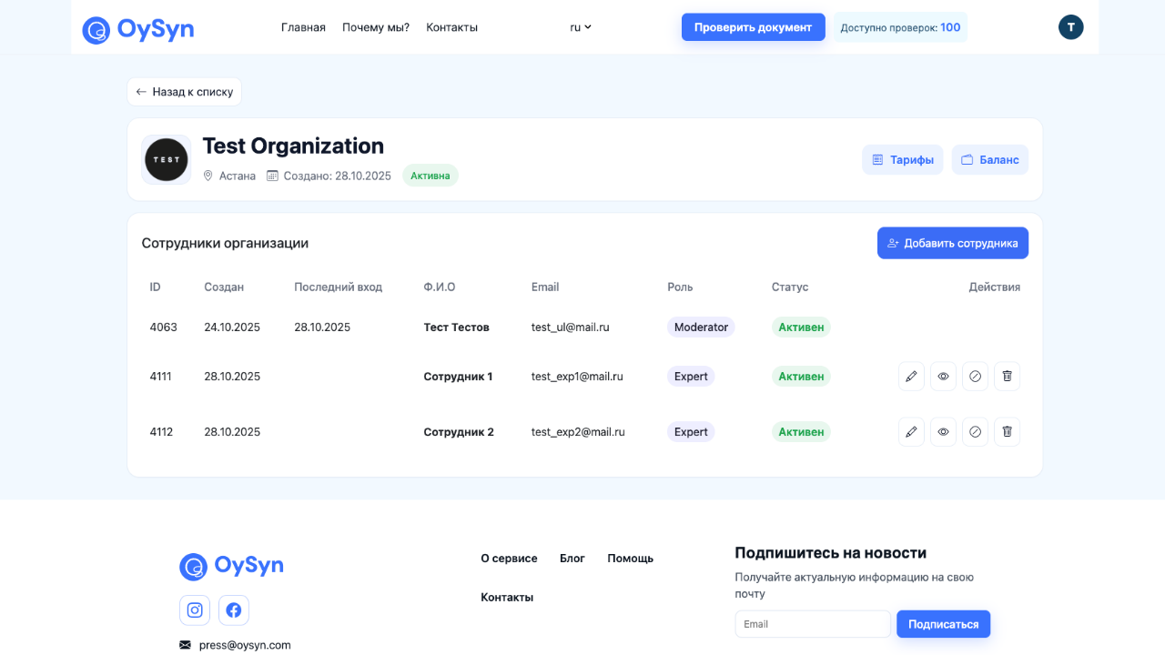Image resolution: width=1165 pixels, height=655 pixels.
Task: Go to the Главная menu item
Action: tap(302, 27)
